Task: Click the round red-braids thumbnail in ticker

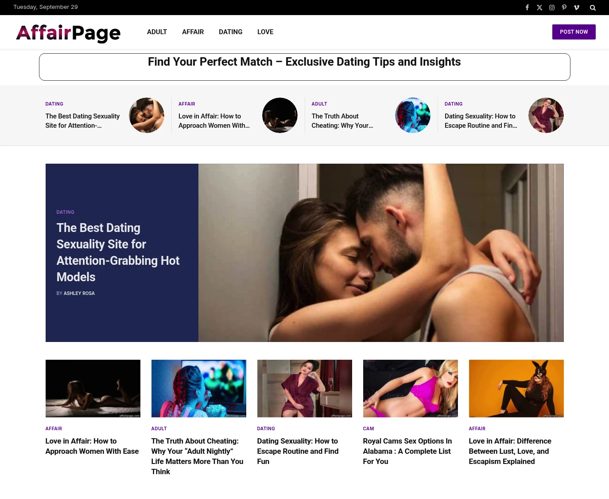Action: tap(413, 115)
